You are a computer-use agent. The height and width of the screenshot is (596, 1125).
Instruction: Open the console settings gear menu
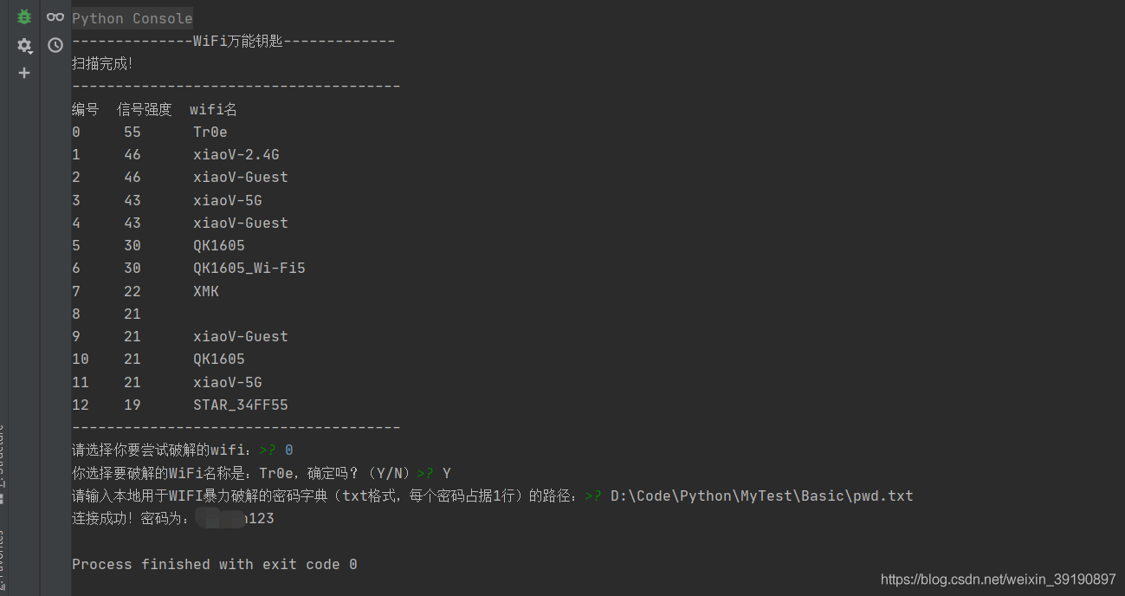pos(24,45)
